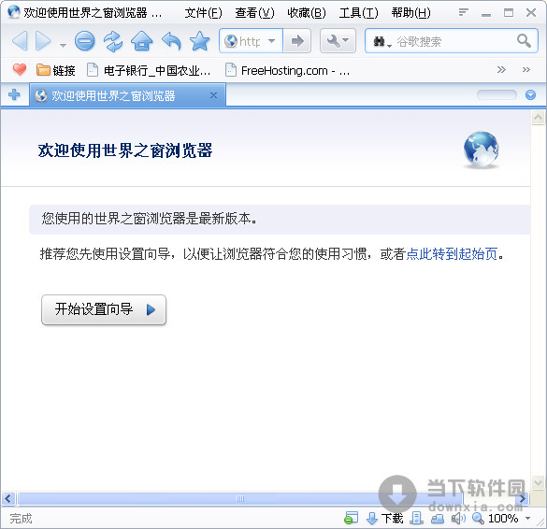Viewport: 547px width, 529px height.
Task: Toggle the ad blocker status icon
Action: point(351,519)
